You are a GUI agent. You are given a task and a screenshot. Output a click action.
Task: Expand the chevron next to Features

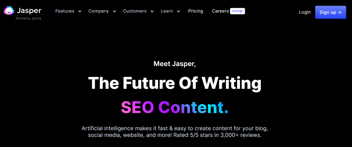80,11
